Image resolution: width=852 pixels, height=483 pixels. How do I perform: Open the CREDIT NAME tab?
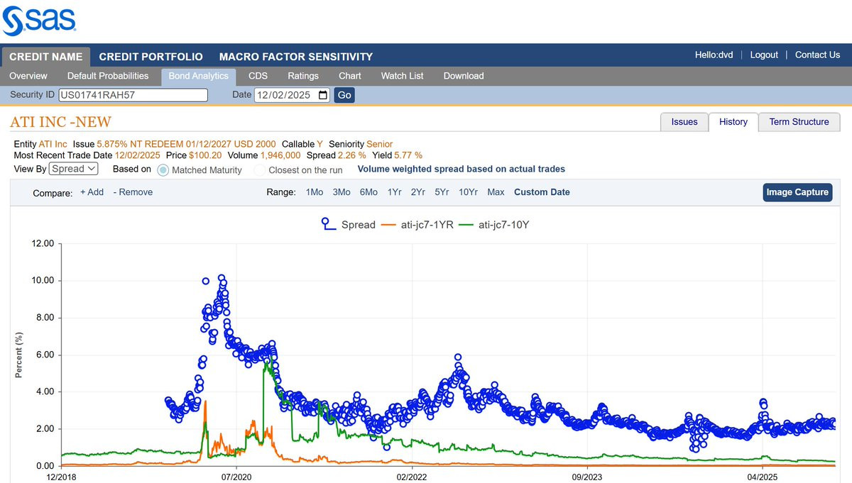click(45, 57)
